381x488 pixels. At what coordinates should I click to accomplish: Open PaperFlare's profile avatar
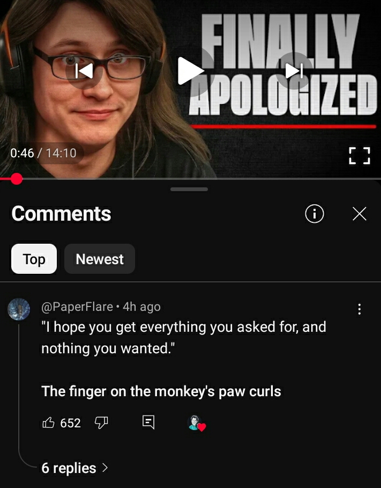[x=19, y=309]
